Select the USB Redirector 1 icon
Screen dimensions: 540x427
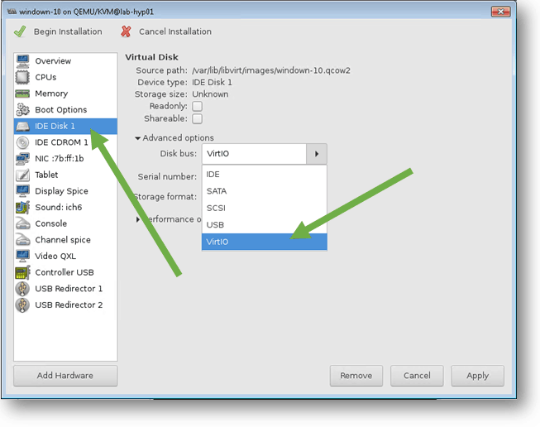point(22,289)
